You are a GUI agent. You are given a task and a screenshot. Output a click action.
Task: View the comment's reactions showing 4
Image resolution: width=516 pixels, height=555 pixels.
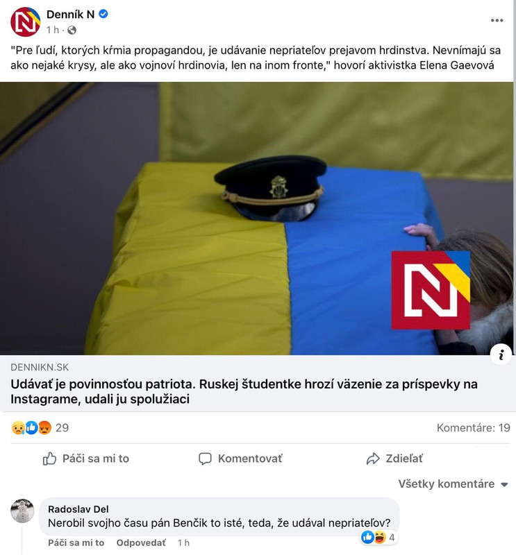378,537
